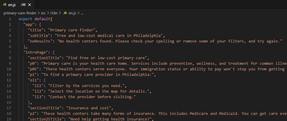Click line number 1 in the gutter
Viewport: 287px width, 121px height.
10,19
